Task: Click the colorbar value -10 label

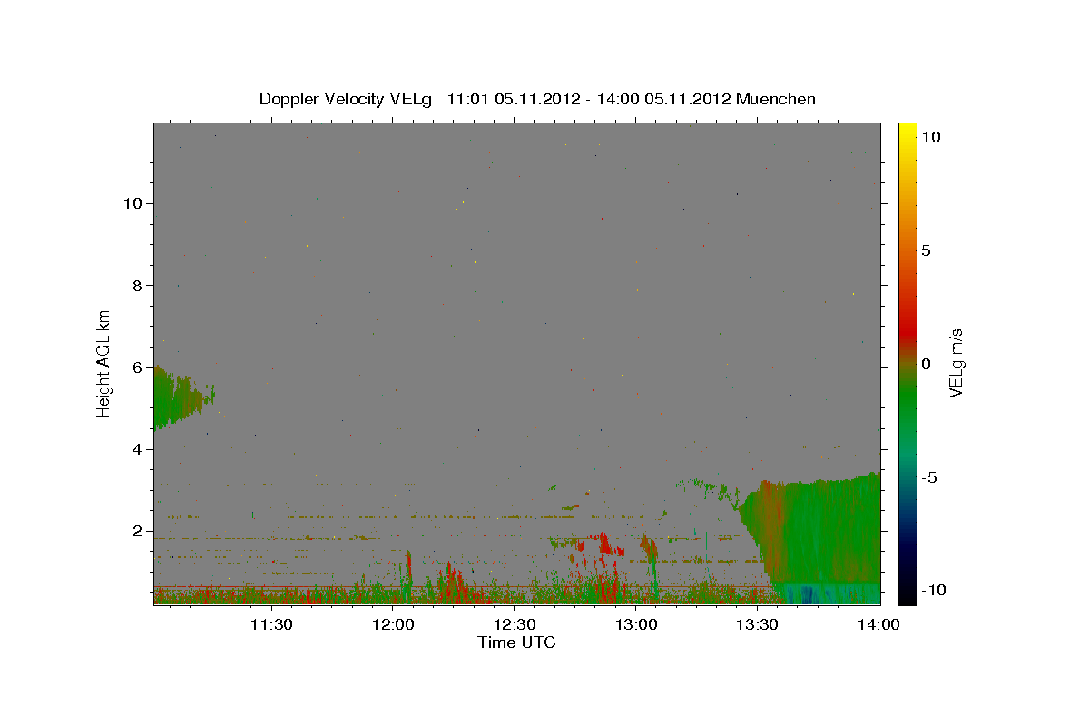Action: coord(935,591)
